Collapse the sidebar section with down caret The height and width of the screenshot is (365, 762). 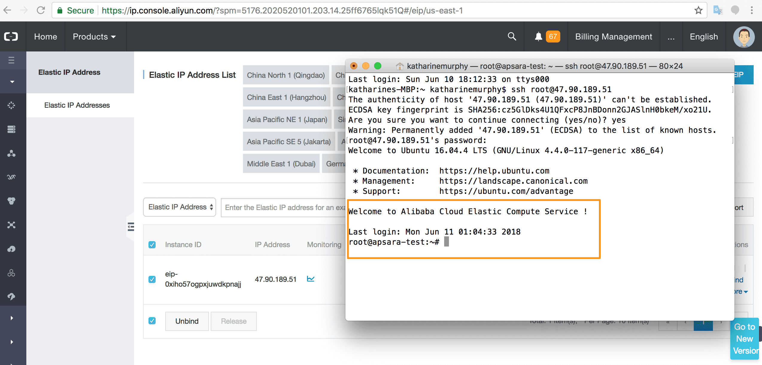[12, 82]
